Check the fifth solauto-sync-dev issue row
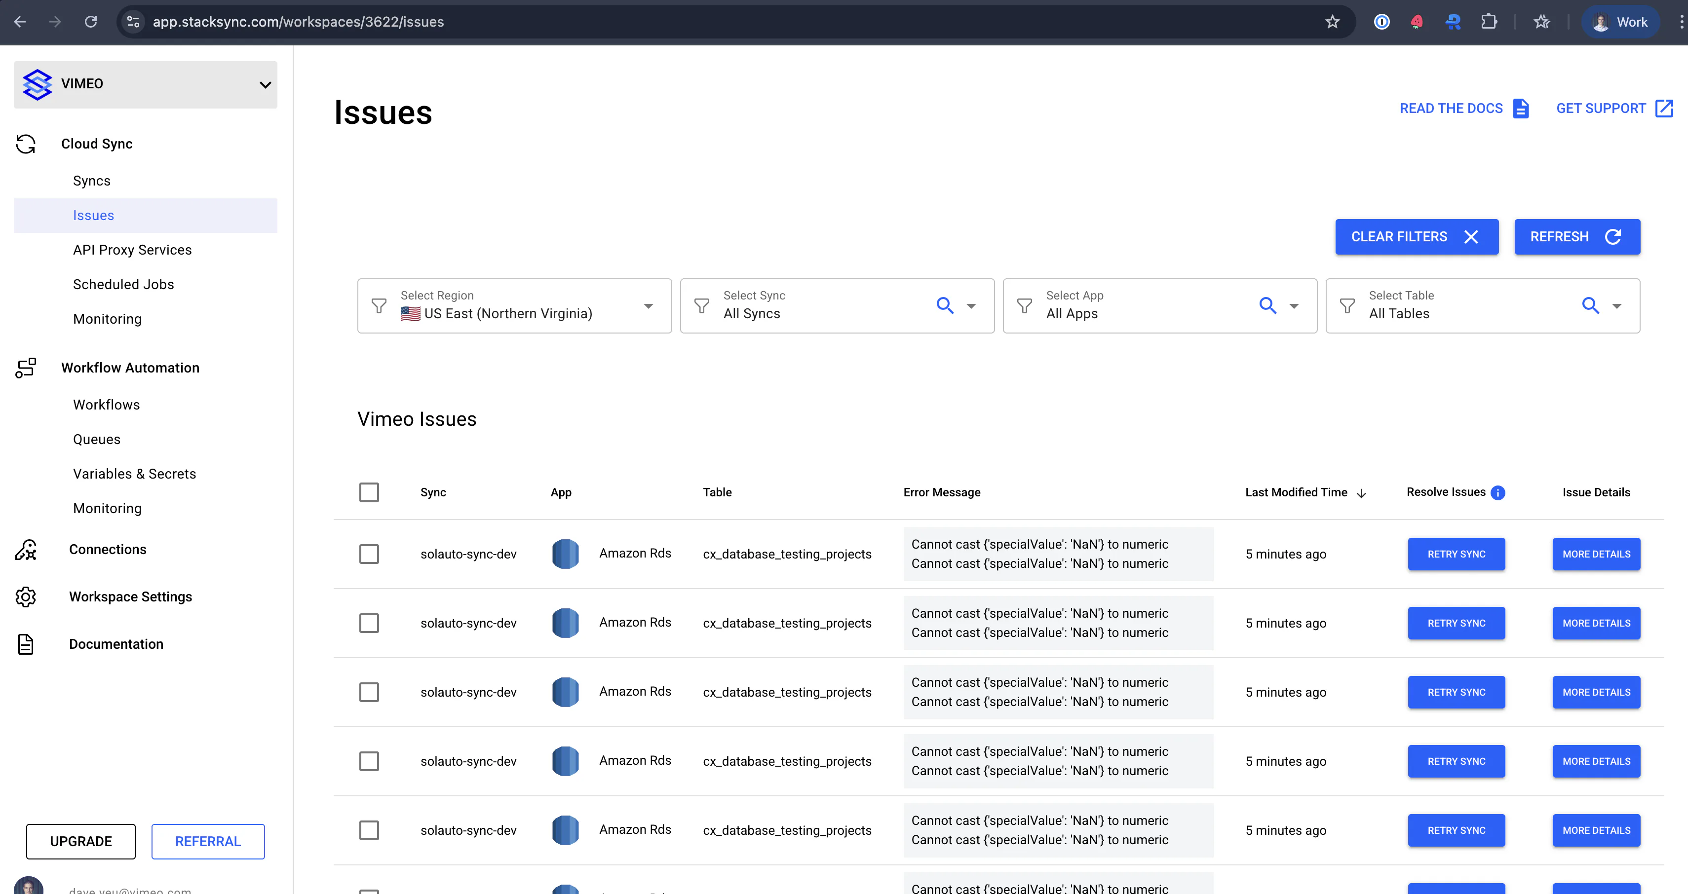This screenshot has width=1688, height=894. click(369, 830)
